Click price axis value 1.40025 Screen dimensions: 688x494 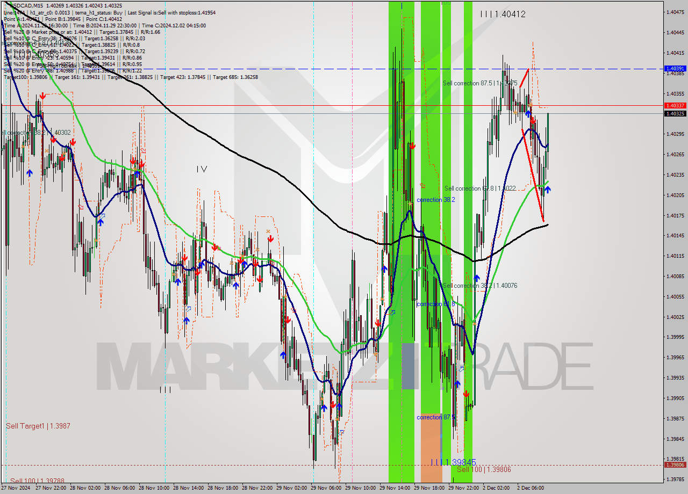click(675, 317)
